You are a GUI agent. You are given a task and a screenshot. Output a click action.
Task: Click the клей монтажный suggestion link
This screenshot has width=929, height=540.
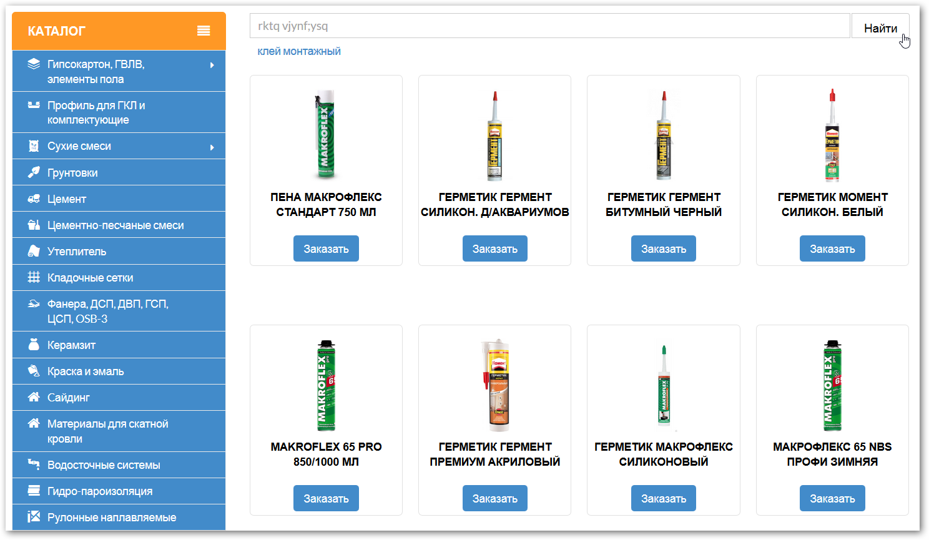[299, 51]
